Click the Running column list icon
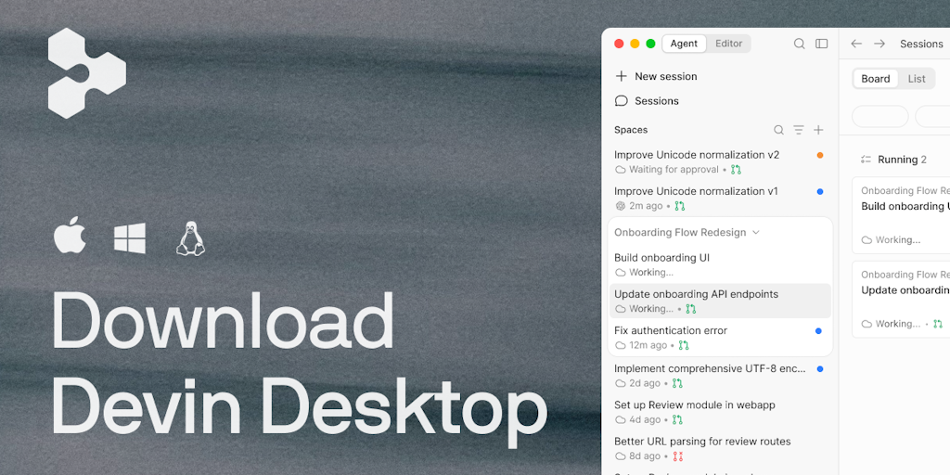Screen dimensions: 950x475 click(866, 160)
